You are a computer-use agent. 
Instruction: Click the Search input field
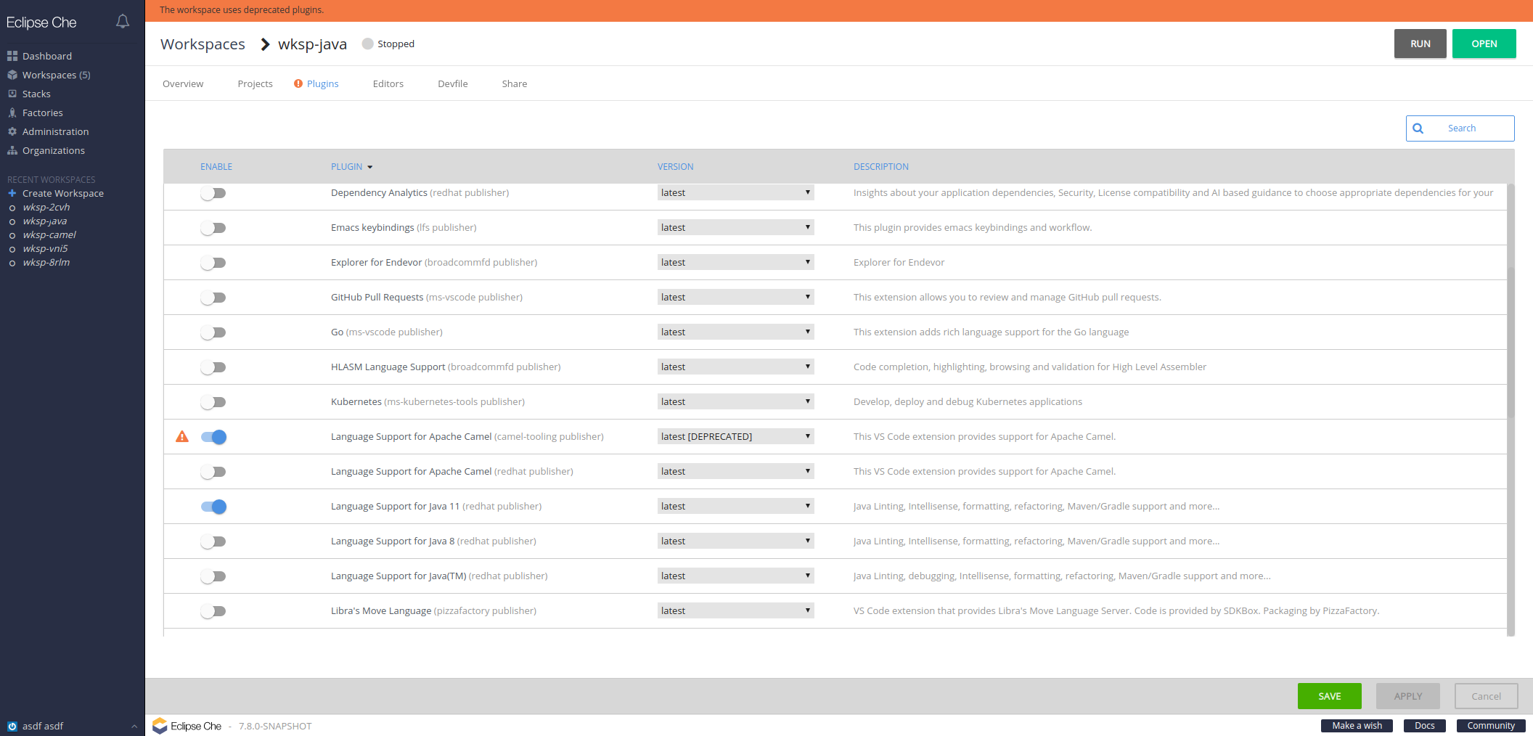[1467, 128]
